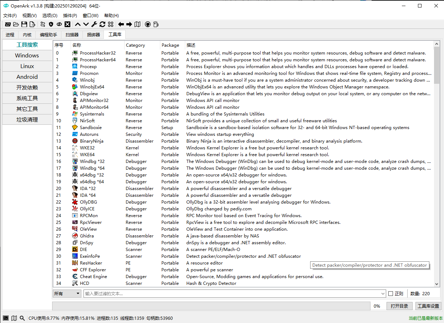Switch to the 扫描器 tab
This screenshot has width=444, height=323.
(72, 35)
